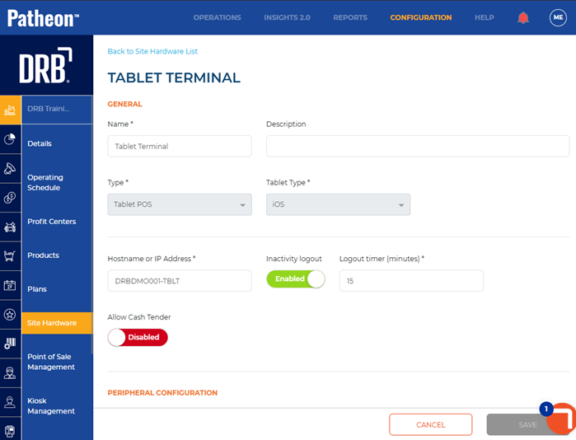Switch to the Operations top menu
This screenshot has width=576, height=440.
tap(217, 17)
